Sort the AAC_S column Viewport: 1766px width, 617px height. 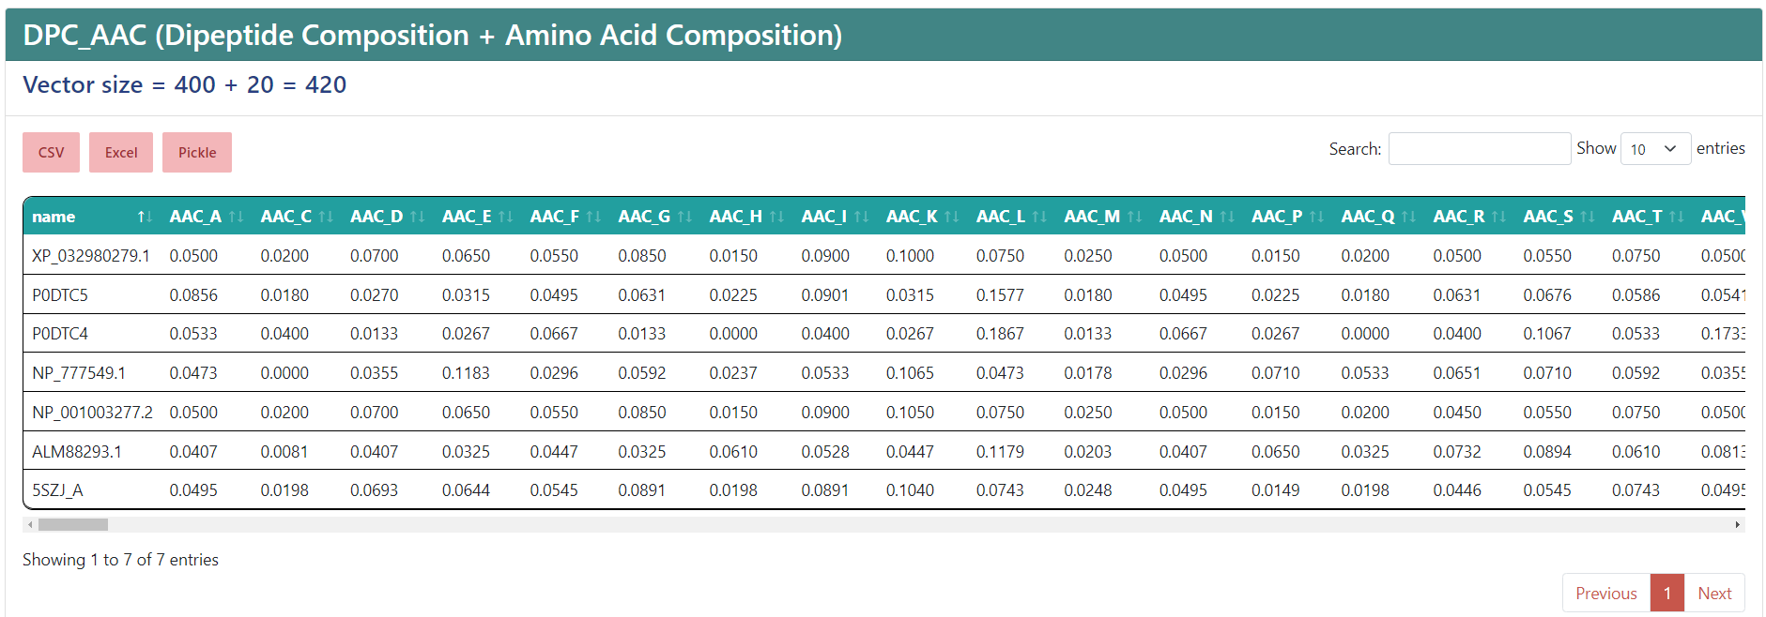pyautogui.click(x=1587, y=217)
